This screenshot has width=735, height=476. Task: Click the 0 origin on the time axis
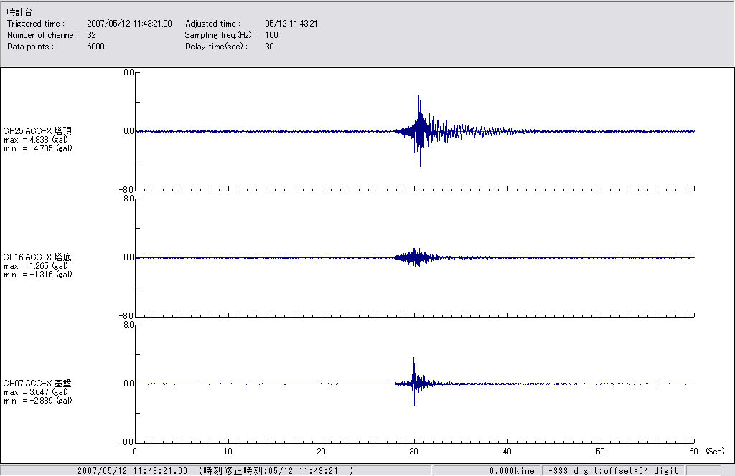[x=135, y=452]
